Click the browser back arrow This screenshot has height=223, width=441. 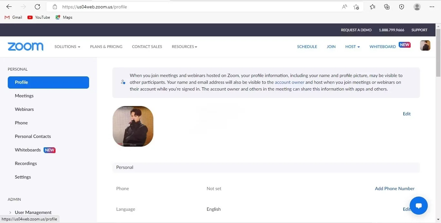pos(9,7)
